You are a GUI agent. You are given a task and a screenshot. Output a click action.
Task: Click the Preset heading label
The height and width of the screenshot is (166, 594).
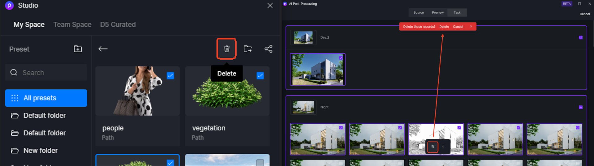(x=19, y=49)
